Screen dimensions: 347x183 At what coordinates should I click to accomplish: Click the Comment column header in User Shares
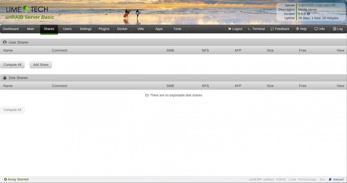pyautogui.click(x=60, y=50)
